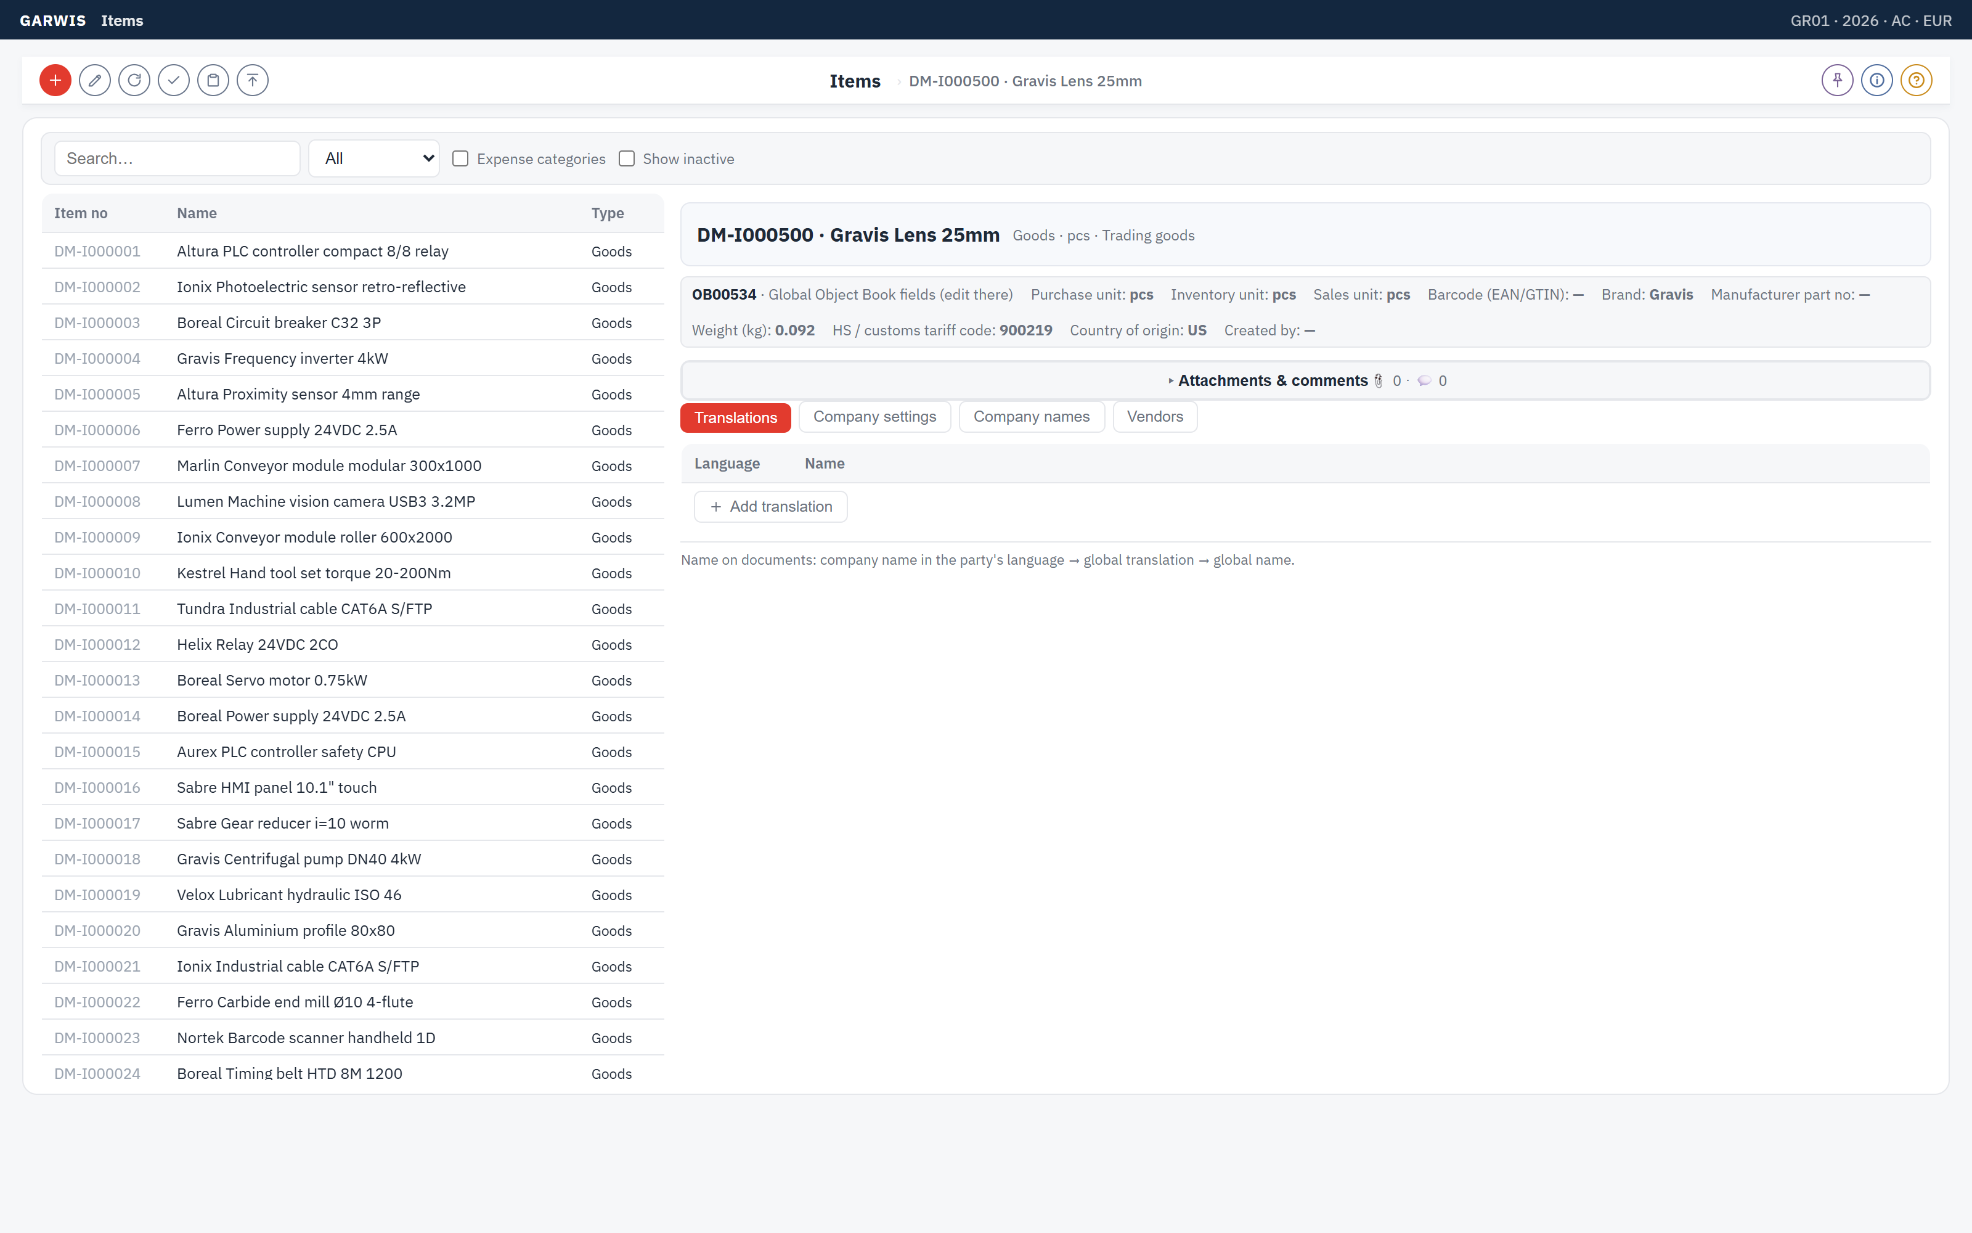Click the Add translation button
This screenshot has height=1233, width=1972.
click(x=770, y=506)
